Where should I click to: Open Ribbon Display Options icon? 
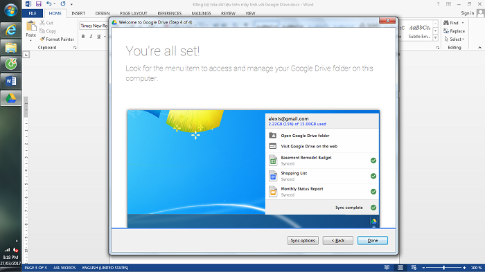click(x=448, y=4)
